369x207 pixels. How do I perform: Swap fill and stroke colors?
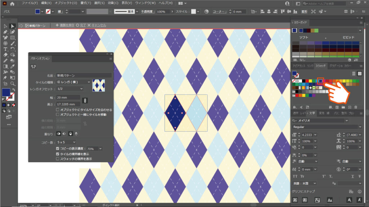pyautogui.click(x=14, y=90)
